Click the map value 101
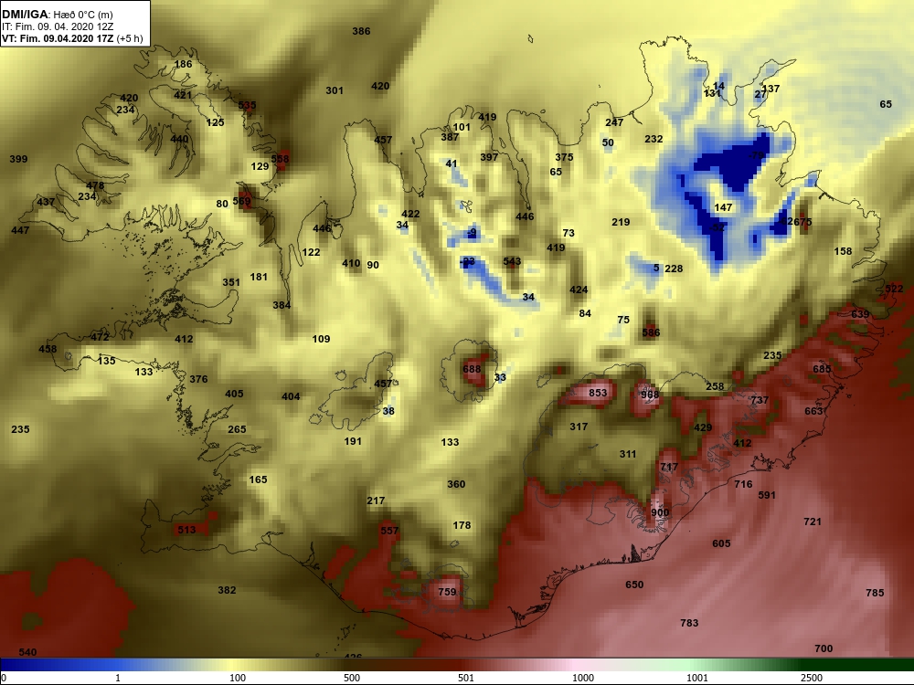Image resolution: width=914 pixels, height=685 pixels. point(462,127)
